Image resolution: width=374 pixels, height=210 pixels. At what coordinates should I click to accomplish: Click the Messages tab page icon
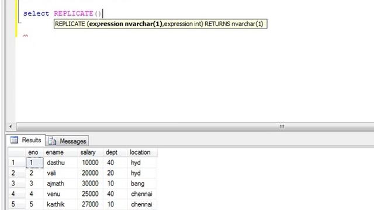click(x=52, y=141)
